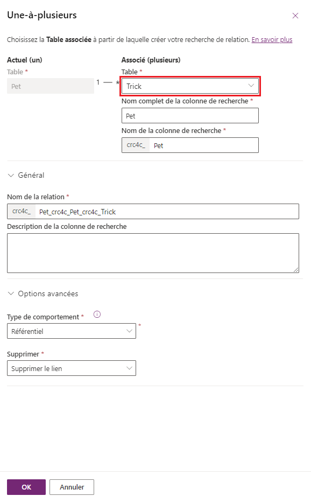Viewport: 311px width, 503px height.
Task: Click the chevron arrow of the Référentiel dropdown
Action: [x=129, y=331]
